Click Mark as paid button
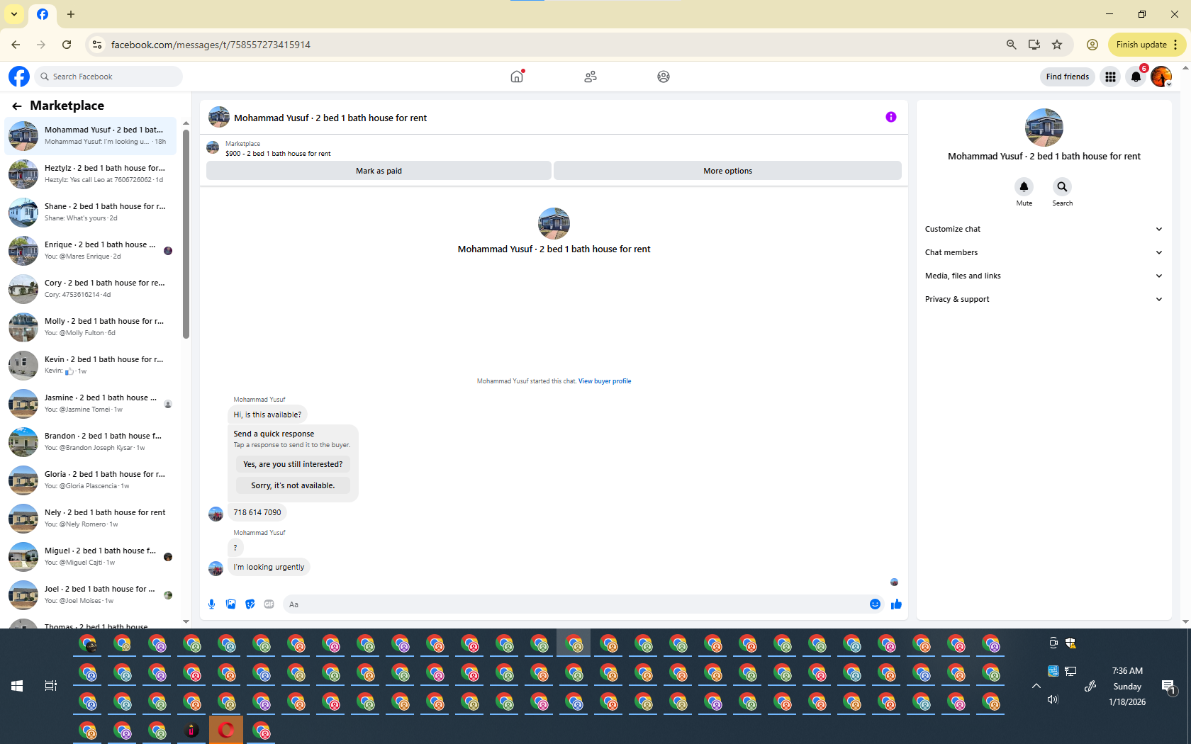Image resolution: width=1191 pixels, height=744 pixels. (379, 171)
